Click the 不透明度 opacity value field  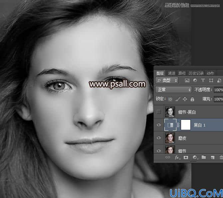[x=218, y=90]
